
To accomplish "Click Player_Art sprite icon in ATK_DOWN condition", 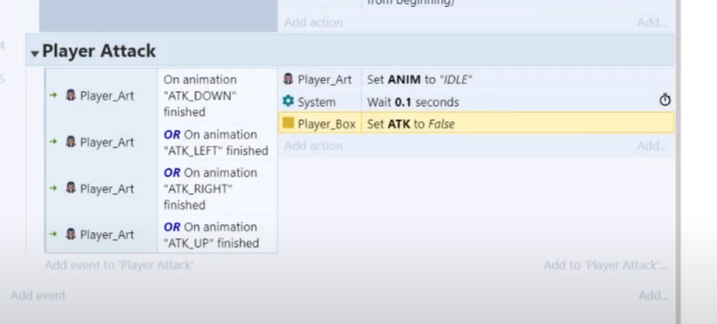I will coord(71,95).
